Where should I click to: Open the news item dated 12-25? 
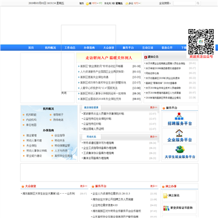coord(94,77)
